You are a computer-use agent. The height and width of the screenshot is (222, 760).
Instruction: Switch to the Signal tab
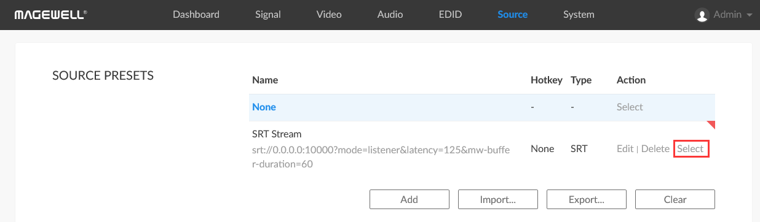tap(268, 15)
